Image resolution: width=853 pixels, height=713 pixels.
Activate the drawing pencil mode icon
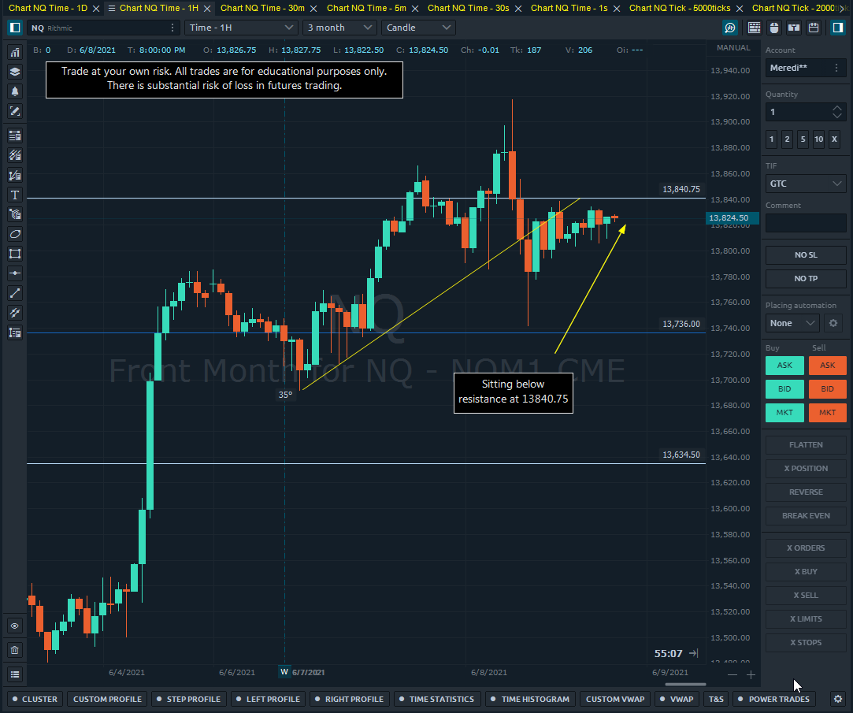pos(15,111)
